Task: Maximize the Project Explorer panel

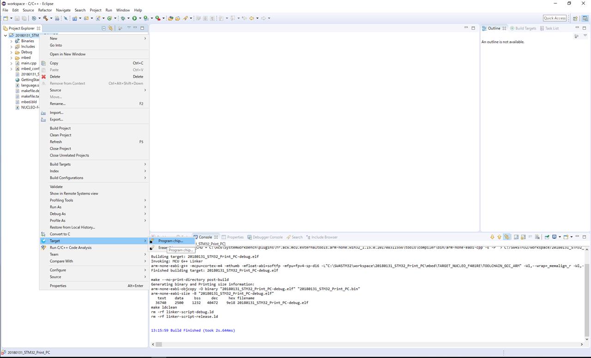Action: coord(142,28)
